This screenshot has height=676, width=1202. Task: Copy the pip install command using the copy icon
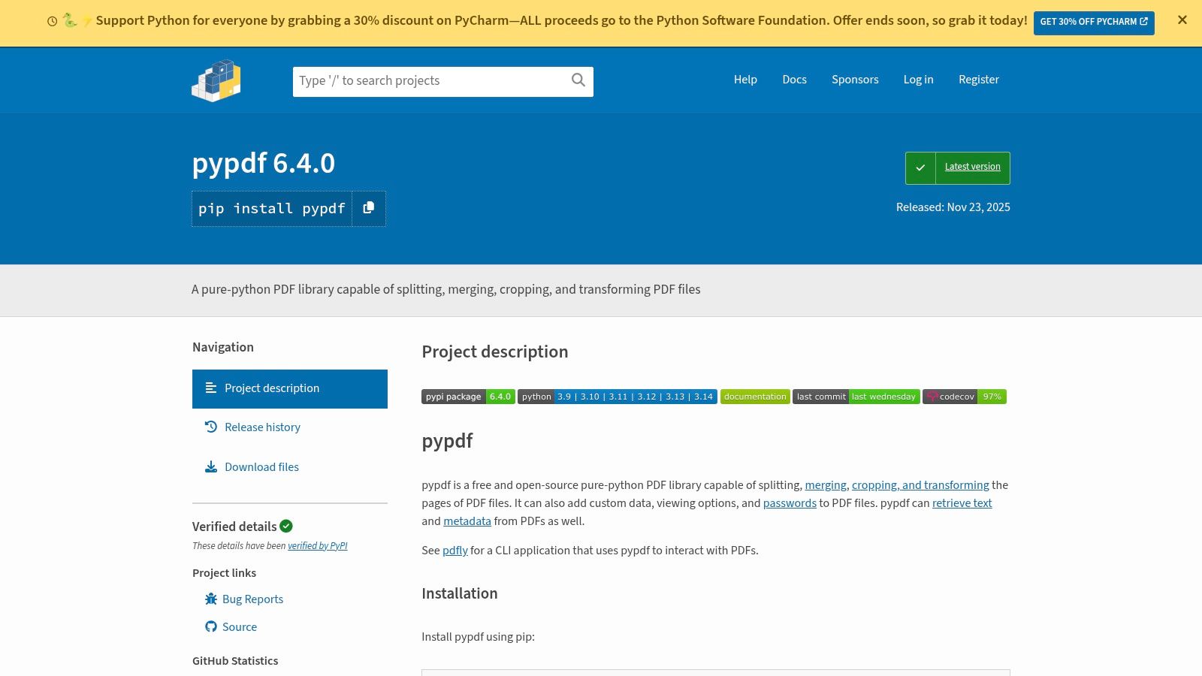368,208
